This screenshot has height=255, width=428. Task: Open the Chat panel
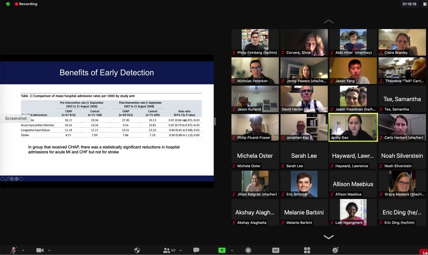click(x=196, y=250)
